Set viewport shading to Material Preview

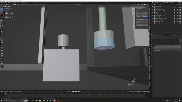146,5
